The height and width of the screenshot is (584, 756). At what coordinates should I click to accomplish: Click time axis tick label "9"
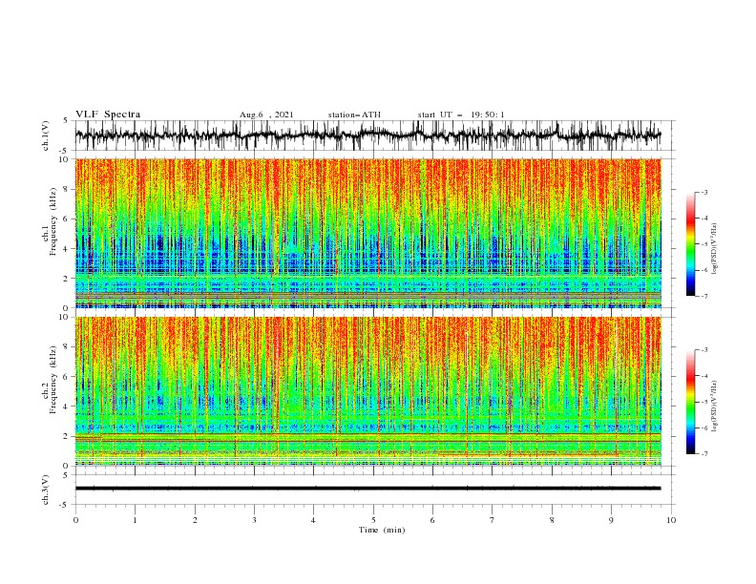click(611, 520)
